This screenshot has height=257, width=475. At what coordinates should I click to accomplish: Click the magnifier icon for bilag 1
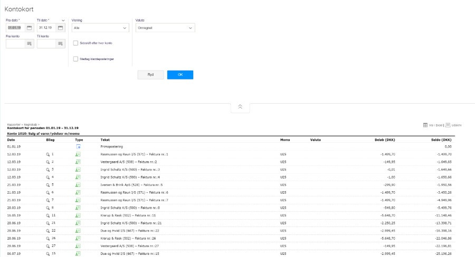[x=47, y=154]
